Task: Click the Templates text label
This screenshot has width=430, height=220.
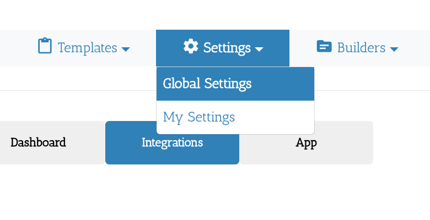Action: click(x=87, y=48)
